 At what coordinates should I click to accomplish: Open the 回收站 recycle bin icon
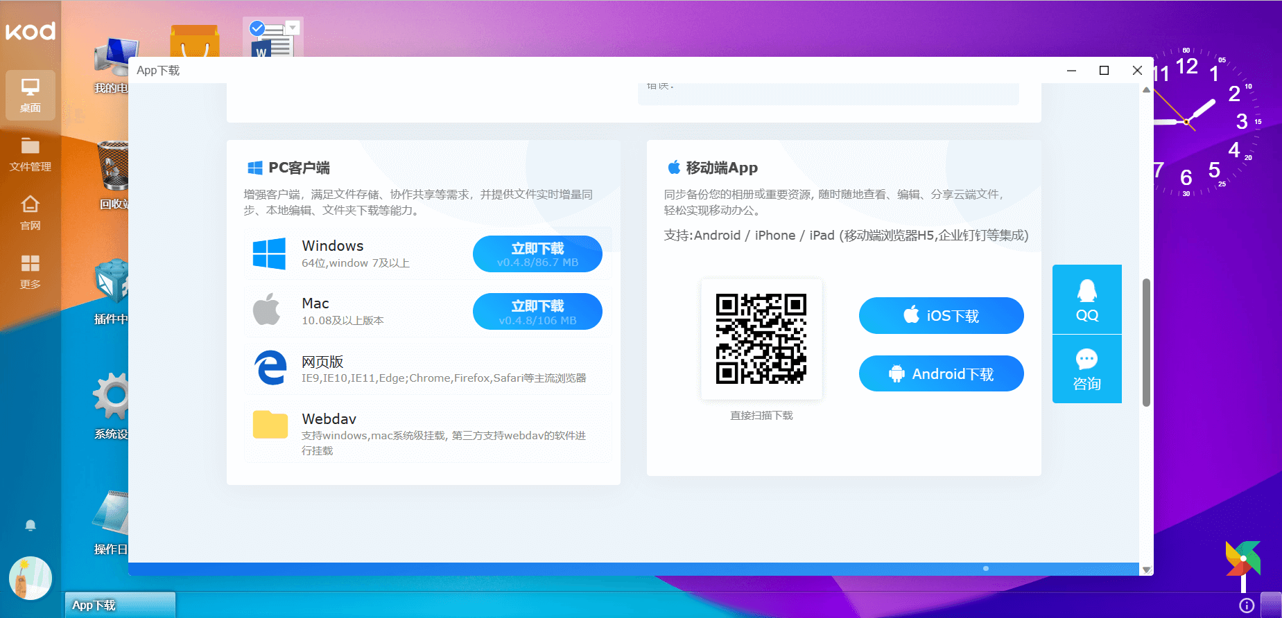[114, 175]
